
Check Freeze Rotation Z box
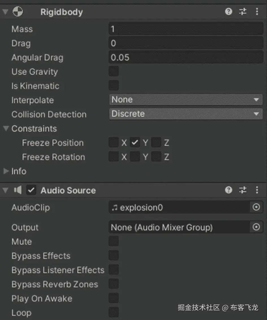point(156,157)
